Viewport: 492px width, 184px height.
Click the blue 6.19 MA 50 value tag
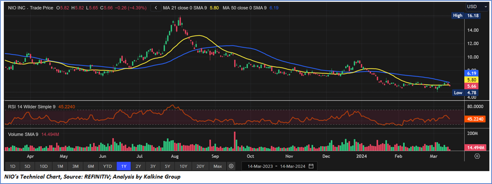(x=472, y=73)
